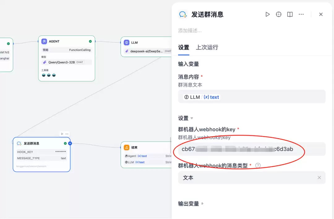The height and width of the screenshot is (219, 334).
Task: Click the 发送群消息 chat bubble panel icon
Action: 183,15
